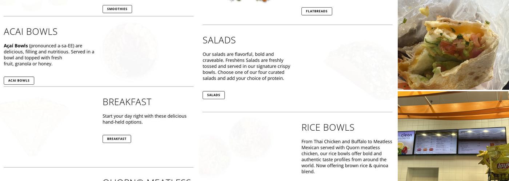Image resolution: width=509 pixels, height=181 pixels.
Task: Click the Salads description paragraph
Action: pyautogui.click(x=246, y=66)
